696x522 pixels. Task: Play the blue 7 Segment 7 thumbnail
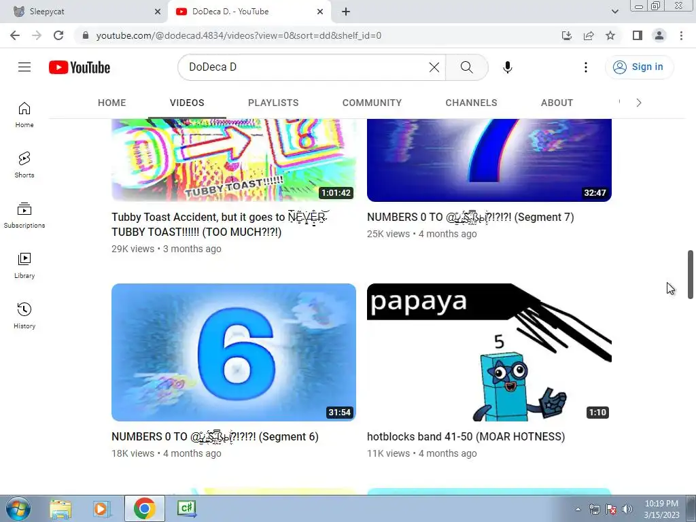point(489,160)
